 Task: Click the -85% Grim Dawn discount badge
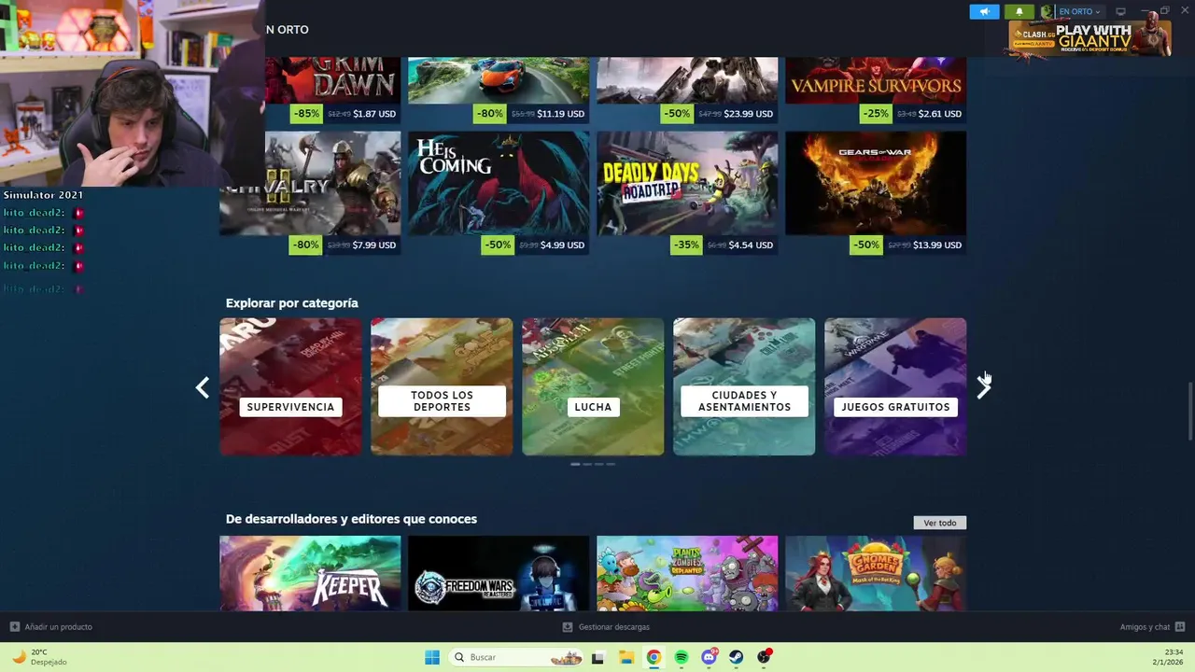click(306, 114)
